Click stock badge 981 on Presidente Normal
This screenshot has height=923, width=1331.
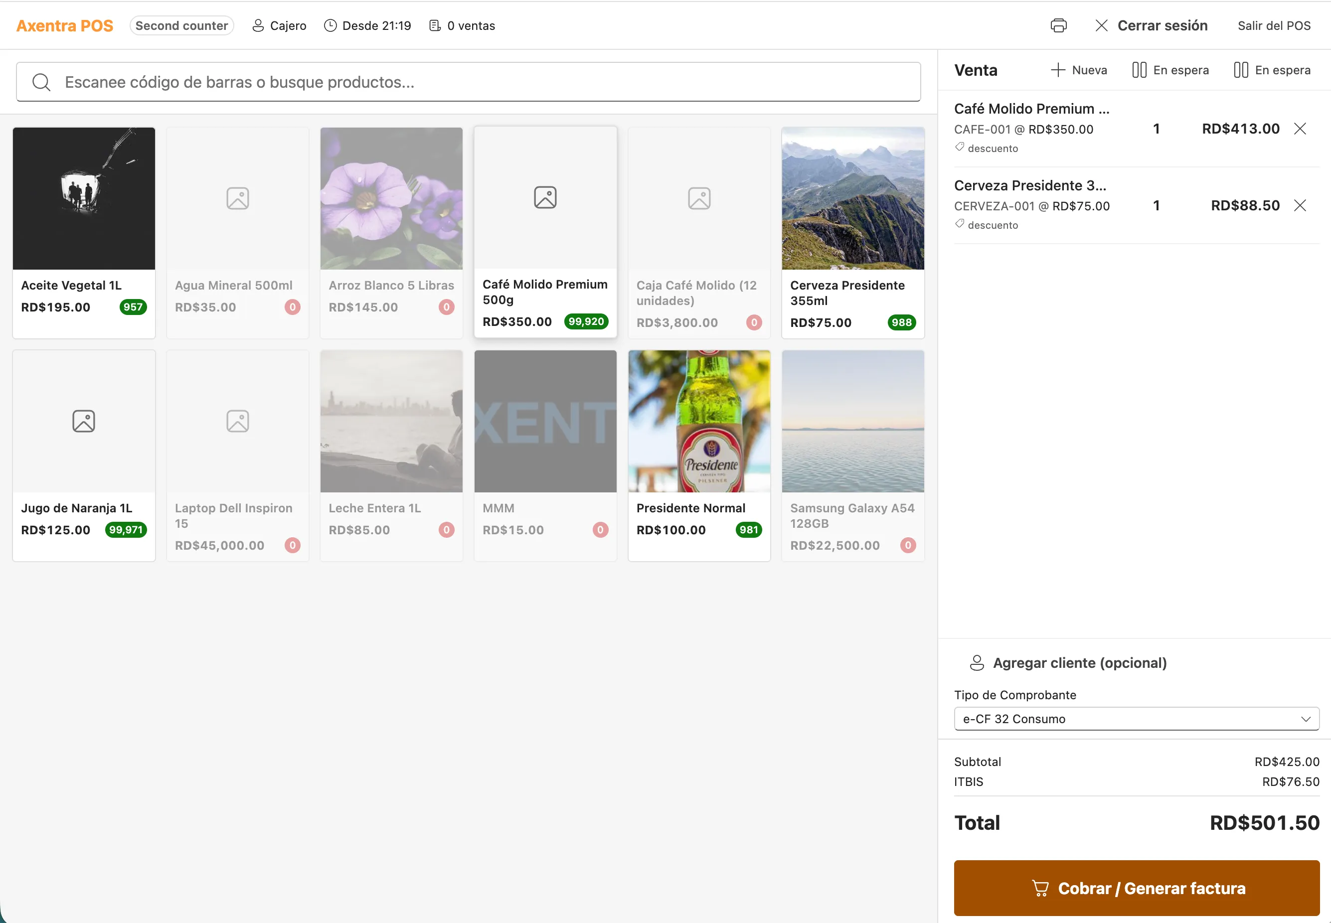(749, 530)
